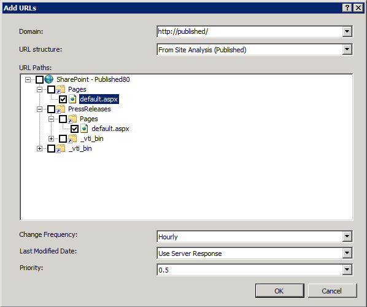367x307 pixels.
Task: Click the PressReleases default.aspx page icon
Action: point(84,129)
